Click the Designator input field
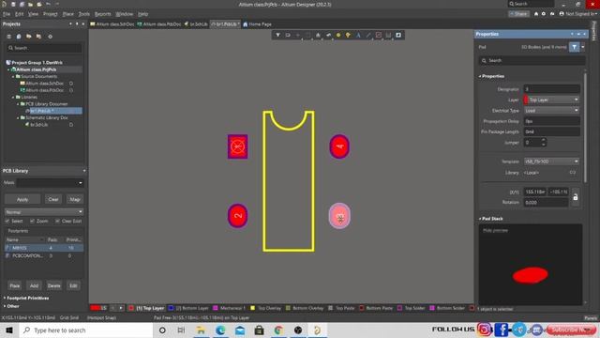 [x=551, y=89]
